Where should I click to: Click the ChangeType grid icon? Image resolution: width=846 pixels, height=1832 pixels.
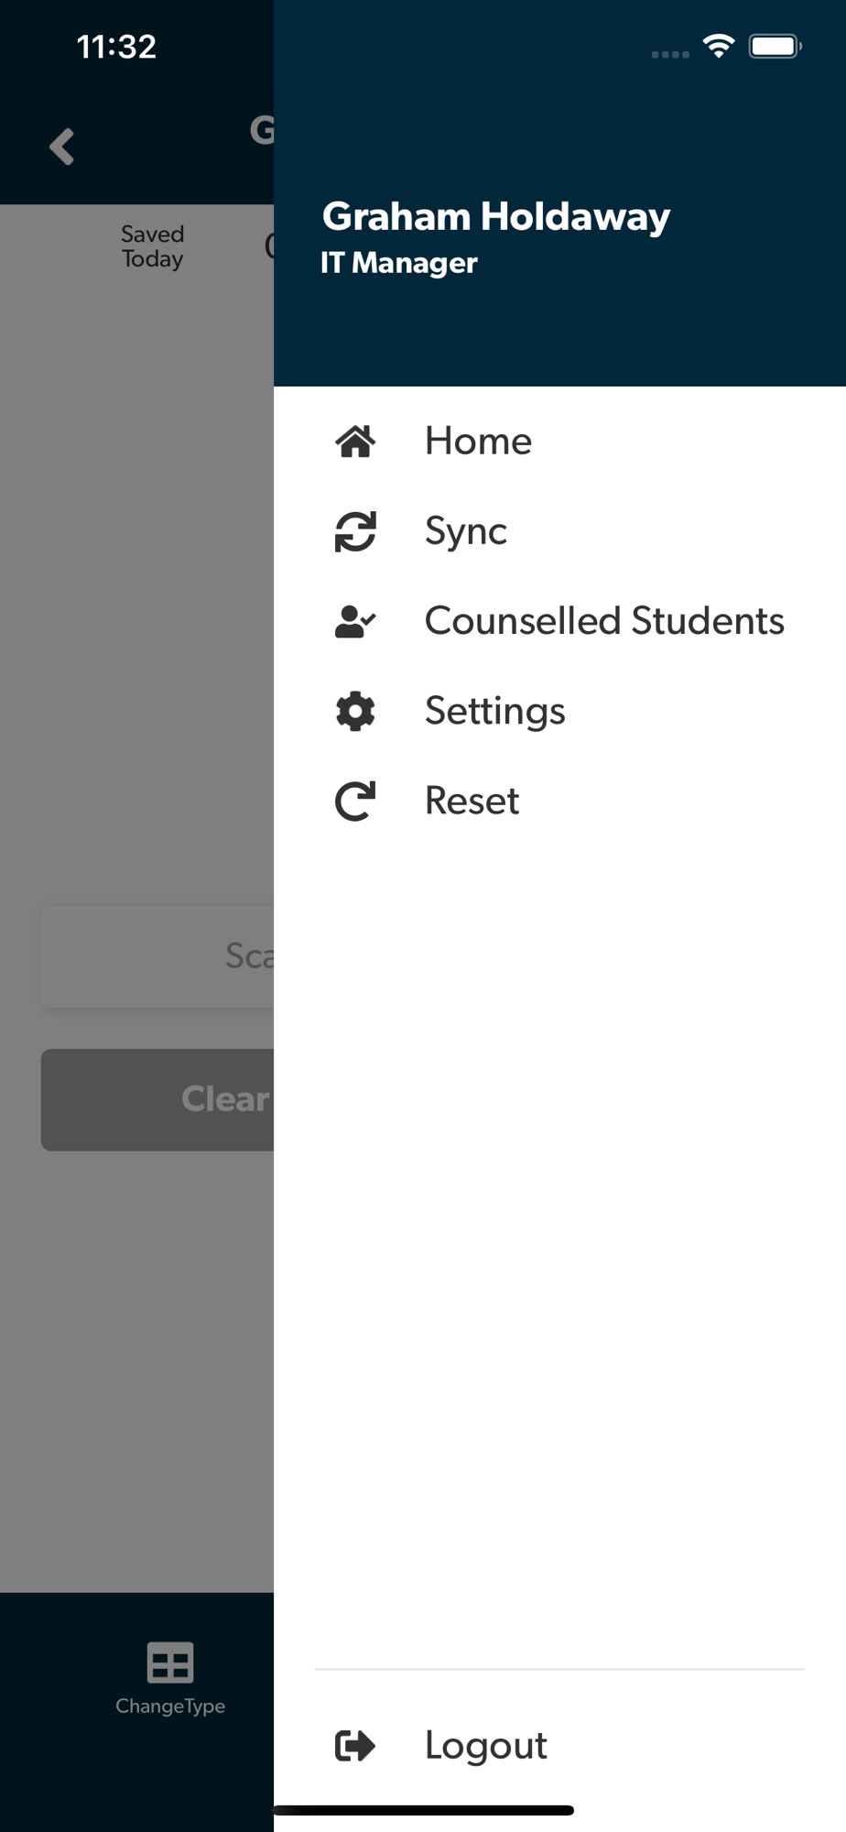[x=170, y=1663]
